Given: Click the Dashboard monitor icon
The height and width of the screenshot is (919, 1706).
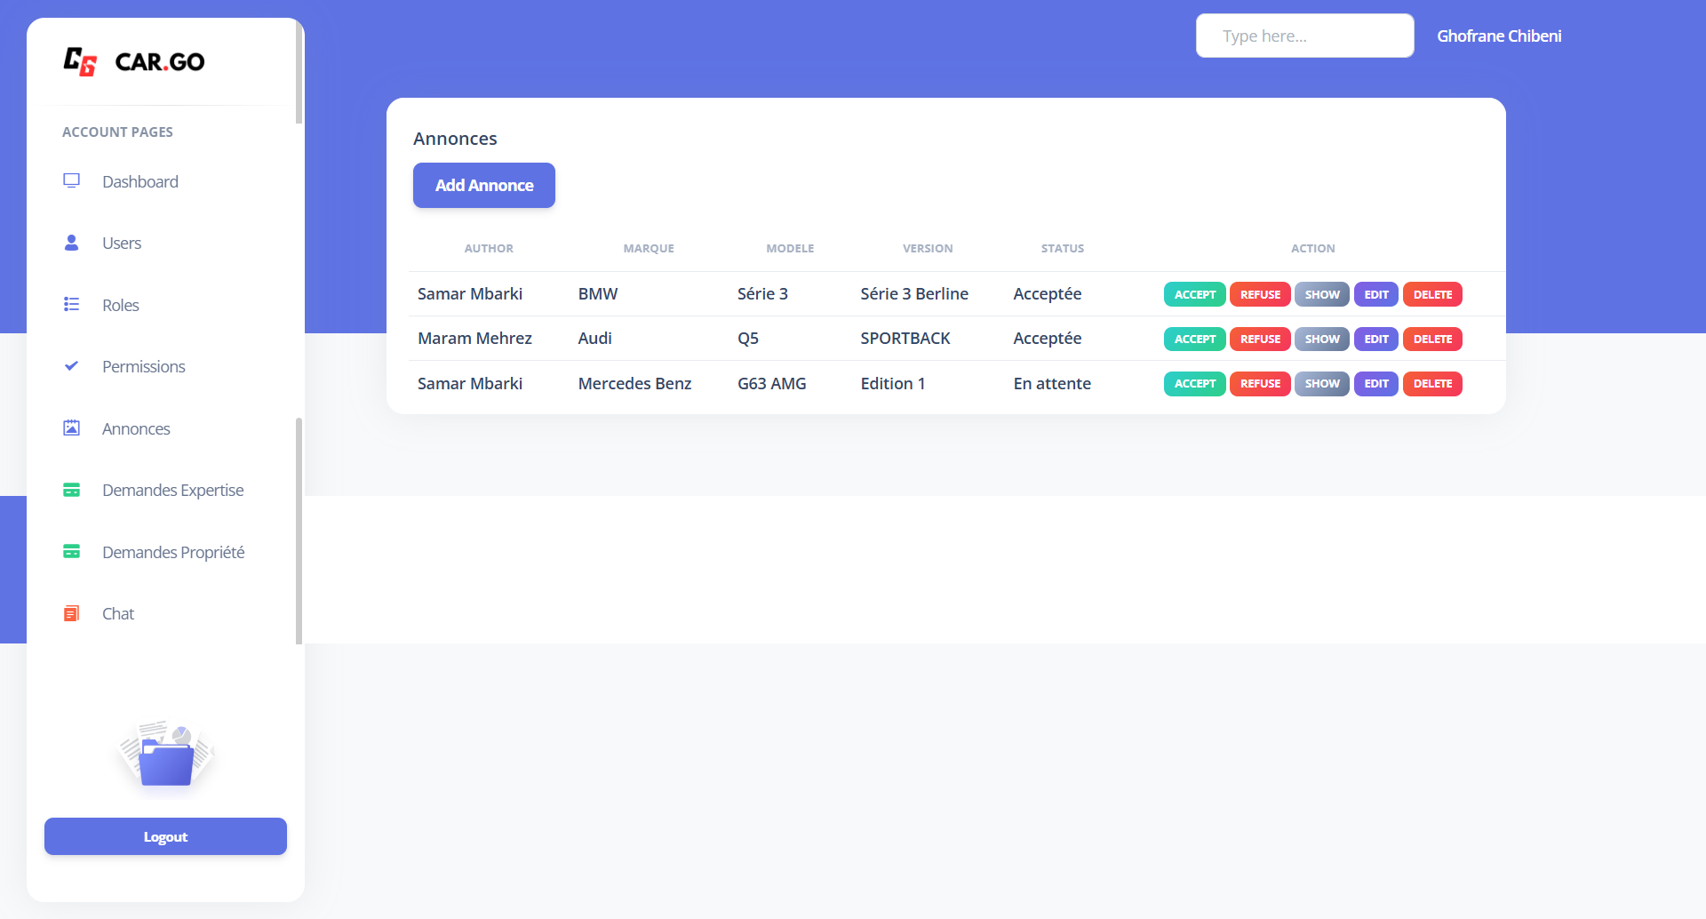Looking at the screenshot, I should click(x=72, y=180).
